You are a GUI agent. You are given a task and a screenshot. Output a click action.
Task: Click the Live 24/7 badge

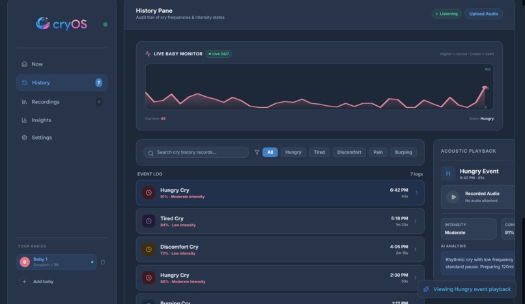[219, 54]
